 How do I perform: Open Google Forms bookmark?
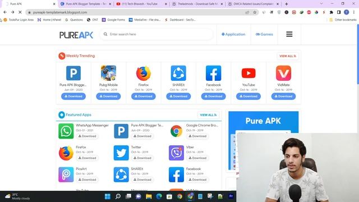[113, 20]
